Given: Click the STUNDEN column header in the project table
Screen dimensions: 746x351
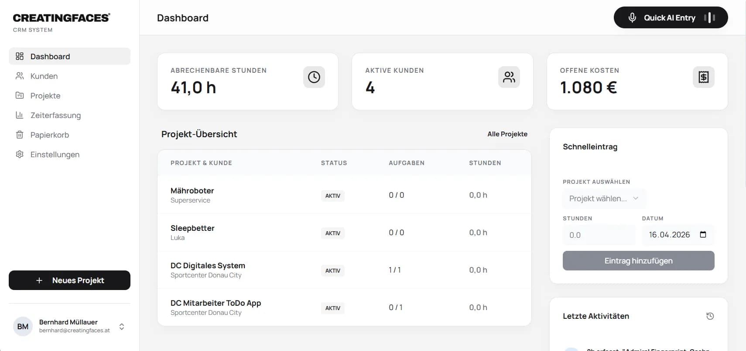Looking at the screenshot, I should click(485, 163).
